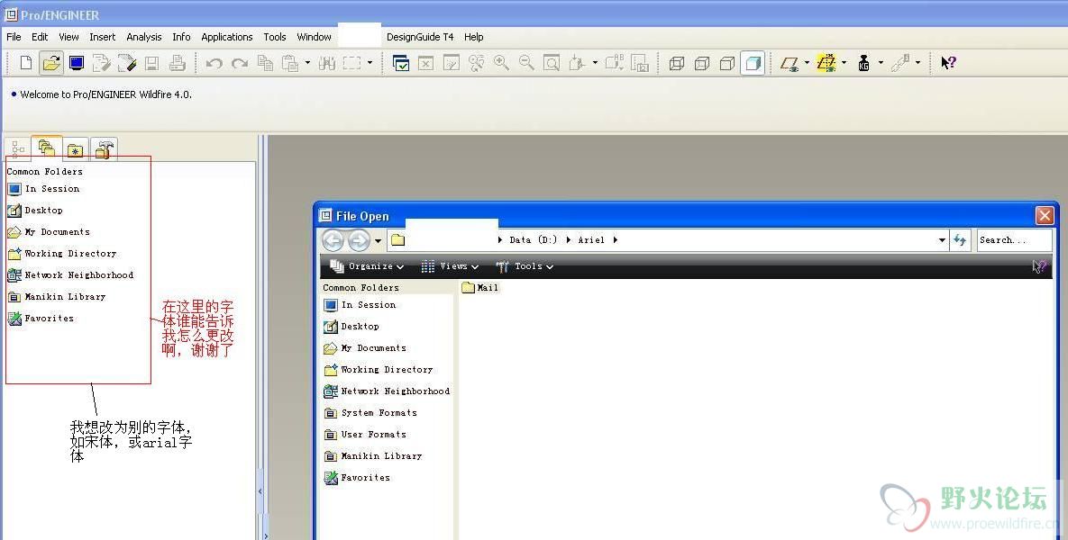Open Organize dropdown in File Open
This screenshot has width=1068, height=540.
pos(367,266)
